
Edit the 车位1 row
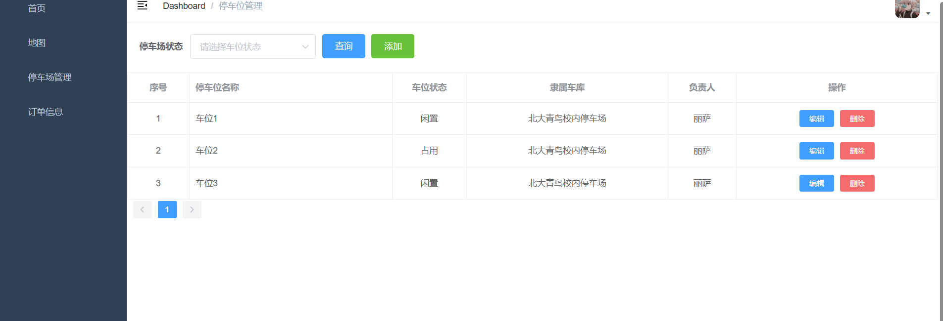pos(816,119)
